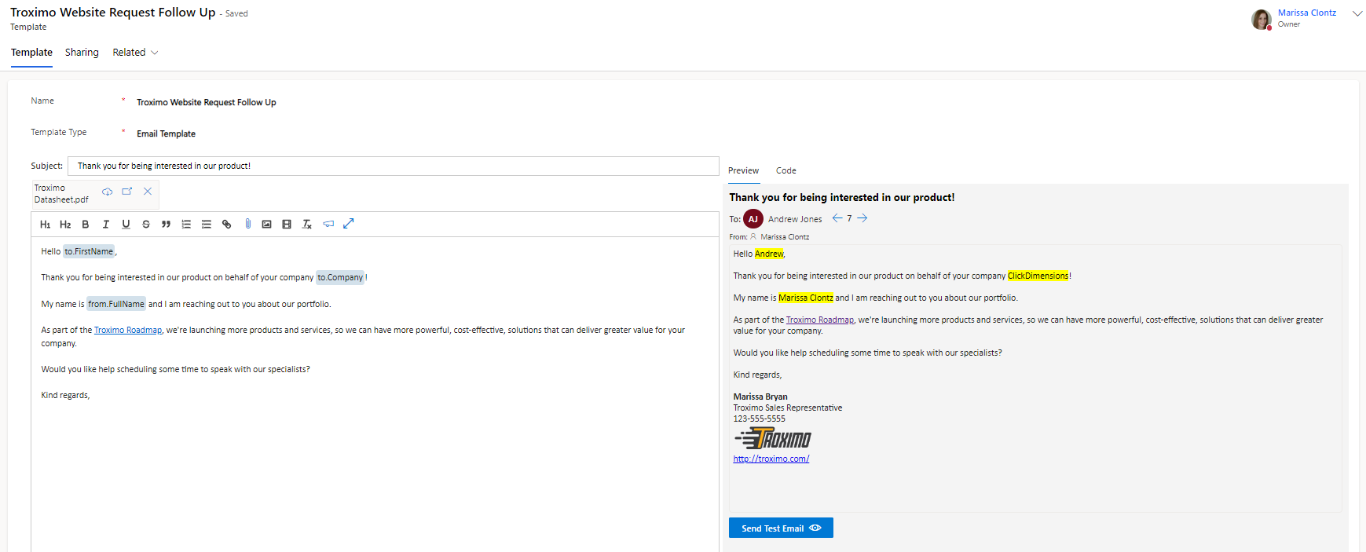Select the to.Company merge tag
Screen dimensions: 1366x552
point(340,277)
